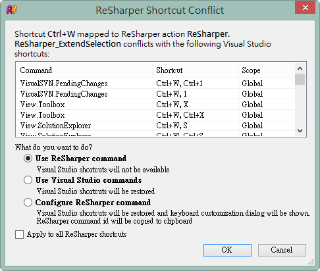Select the View.Toolbox Ctrl+W, Ctrl+X row
Viewport: 320px width, 271px height.
click(155, 115)
